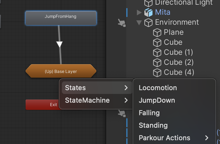Click the transition arrow below JumpFromHang
The image size is (220, 144).
59,44
